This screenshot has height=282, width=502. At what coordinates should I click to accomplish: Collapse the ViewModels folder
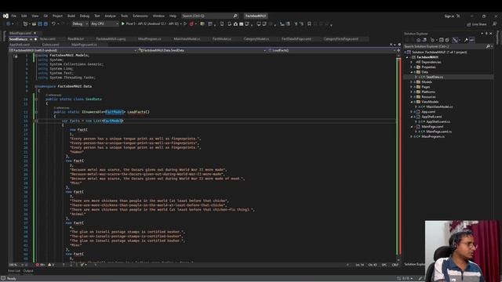411,102
